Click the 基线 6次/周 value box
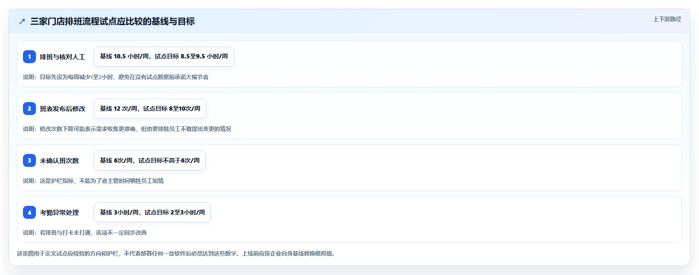Image resolution: width=699 pixels, height=275 pixels. pyautogui.click(x=150, y=160)
